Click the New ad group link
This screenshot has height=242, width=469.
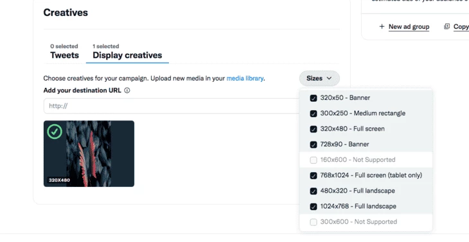(409, 27)
